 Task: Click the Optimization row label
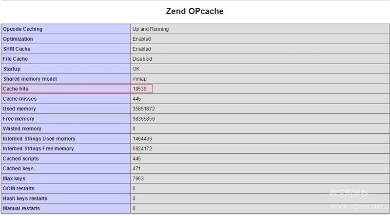18,39
